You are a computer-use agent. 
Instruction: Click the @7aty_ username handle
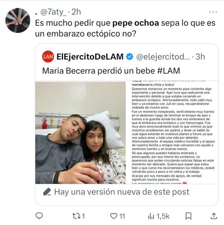[x=54, y=12]
